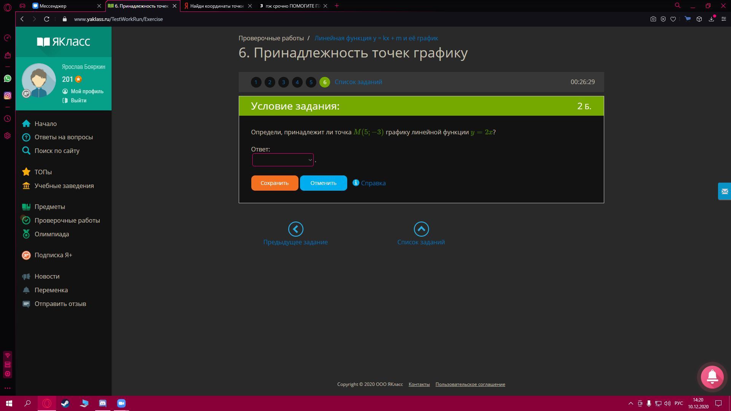731x411 pixels.
Task: Open Instagram from the Opera sidebar
Action: 8,96
